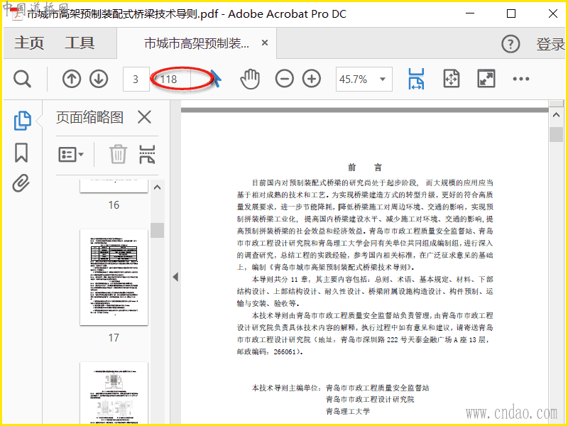Click the 前言 heading in document
This screenshot has width=568, height=426.
tap(365, 168)
